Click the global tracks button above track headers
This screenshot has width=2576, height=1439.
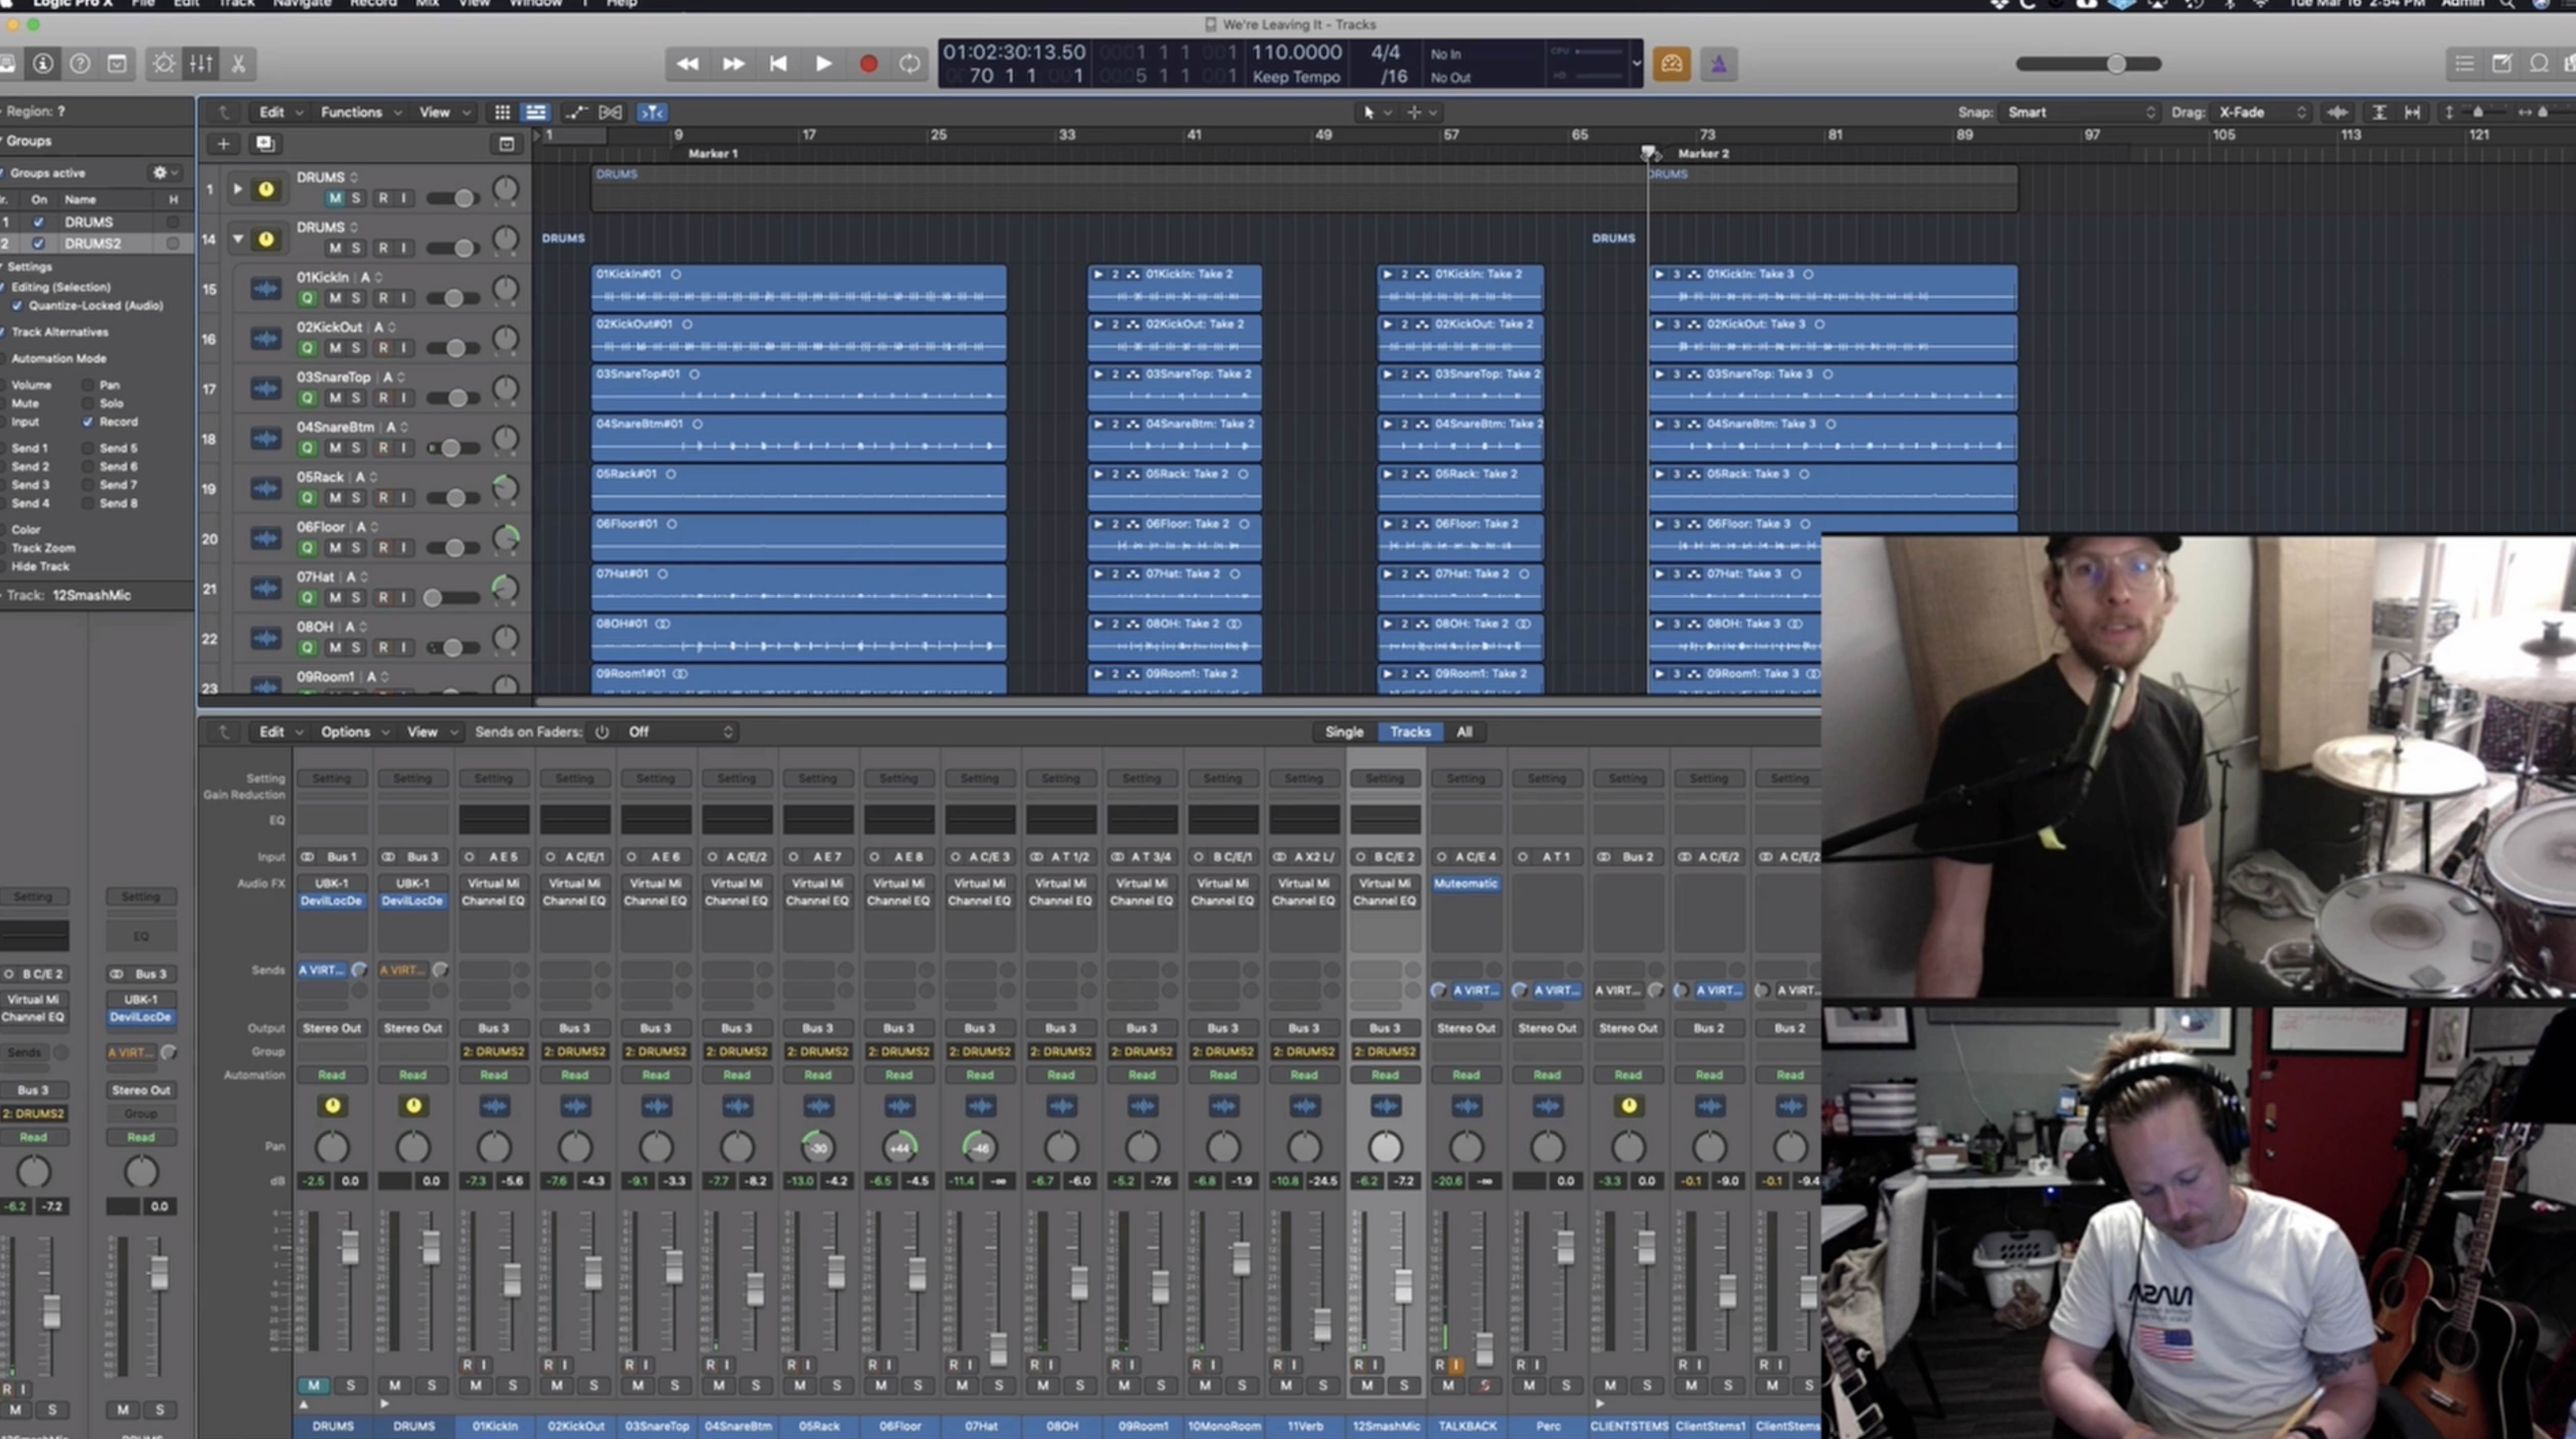tap(507, 144)
